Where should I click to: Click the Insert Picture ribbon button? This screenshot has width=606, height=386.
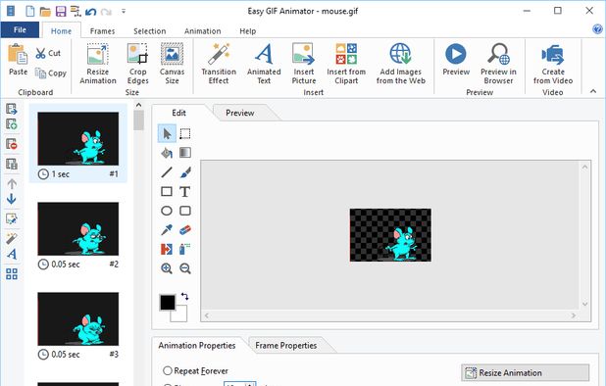[304, 64]
